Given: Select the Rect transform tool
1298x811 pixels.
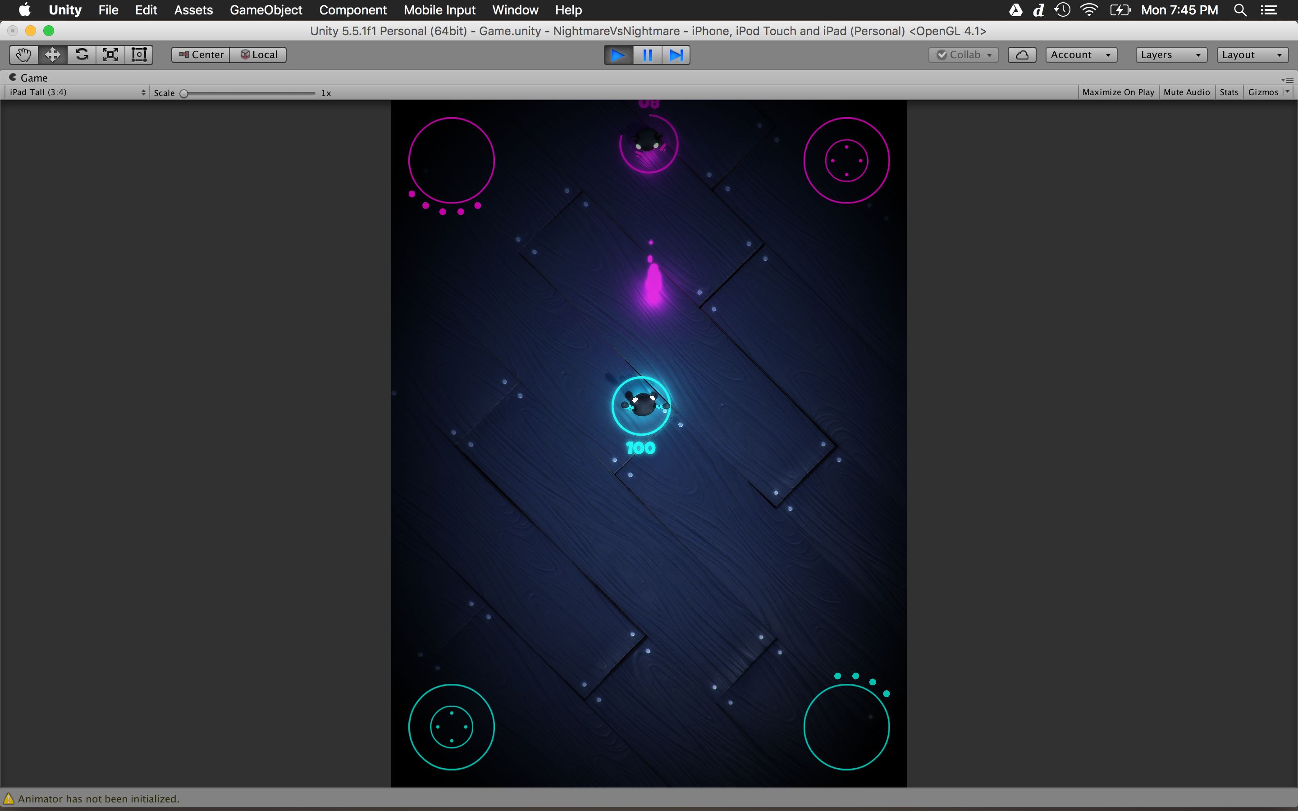Looking at the screenshot, I should [x=139, y=55].
